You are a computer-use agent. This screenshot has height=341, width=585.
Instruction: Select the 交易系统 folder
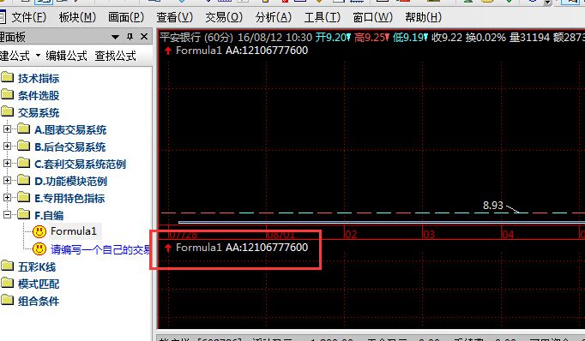39,112
